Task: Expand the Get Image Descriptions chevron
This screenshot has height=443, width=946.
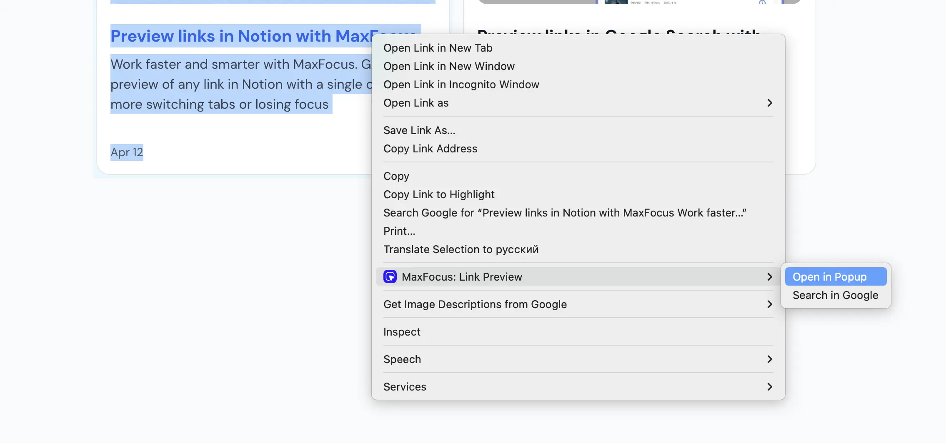Action: click(x=770, y=304)
